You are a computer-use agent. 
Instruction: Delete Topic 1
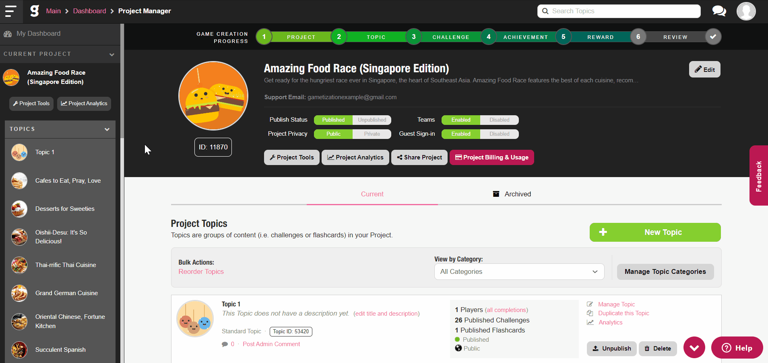[658, 349]
